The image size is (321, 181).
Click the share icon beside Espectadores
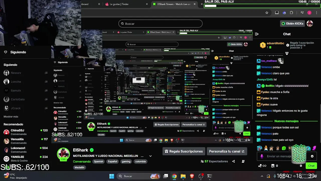(x=233, y=161)
